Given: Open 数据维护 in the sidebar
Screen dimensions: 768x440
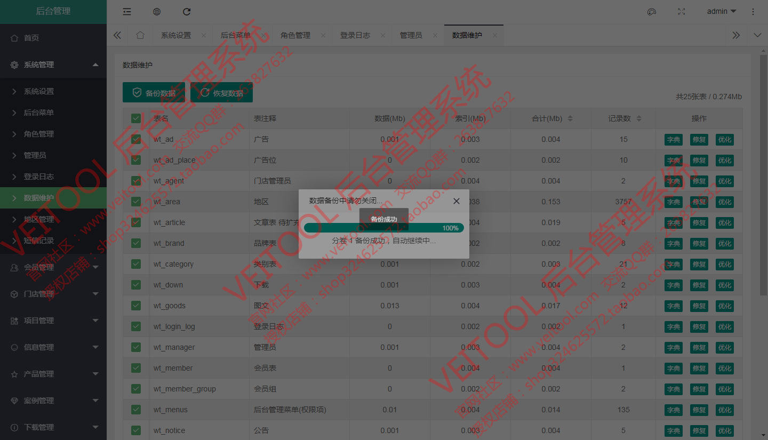Looking at the screenshot, I should [53, 198].
